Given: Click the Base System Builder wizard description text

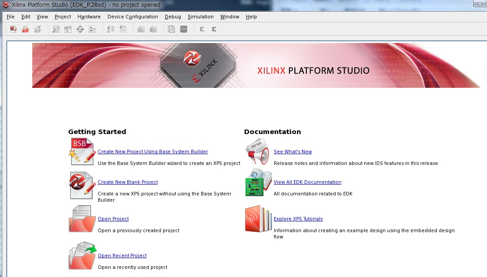Looking at the screenshot, I should [169, 164].
